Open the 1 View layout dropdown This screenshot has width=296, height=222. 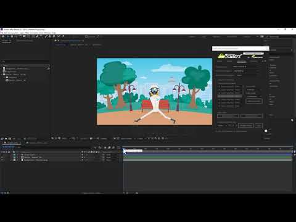pos(141,139)
